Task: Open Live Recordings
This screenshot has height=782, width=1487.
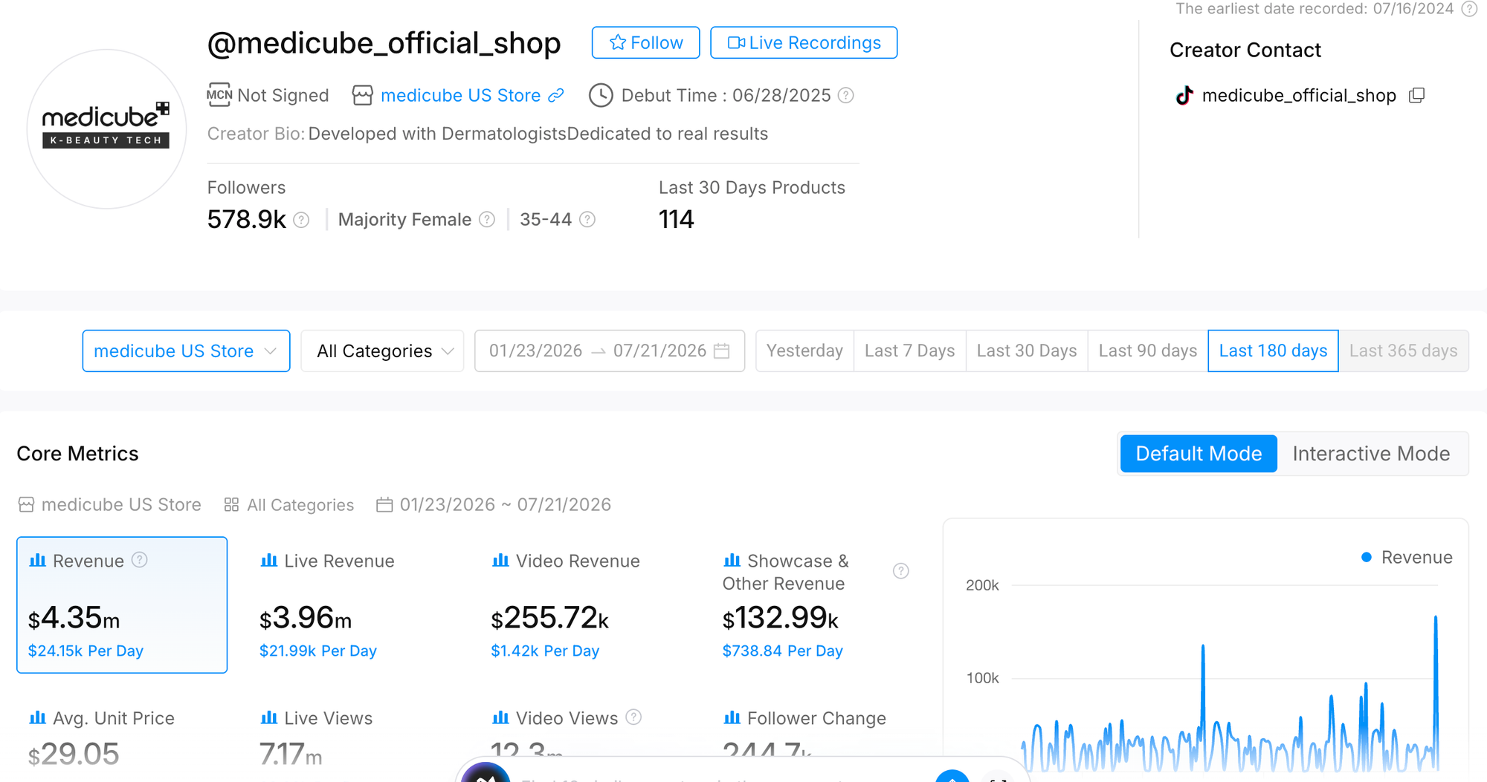Action: 804,43
